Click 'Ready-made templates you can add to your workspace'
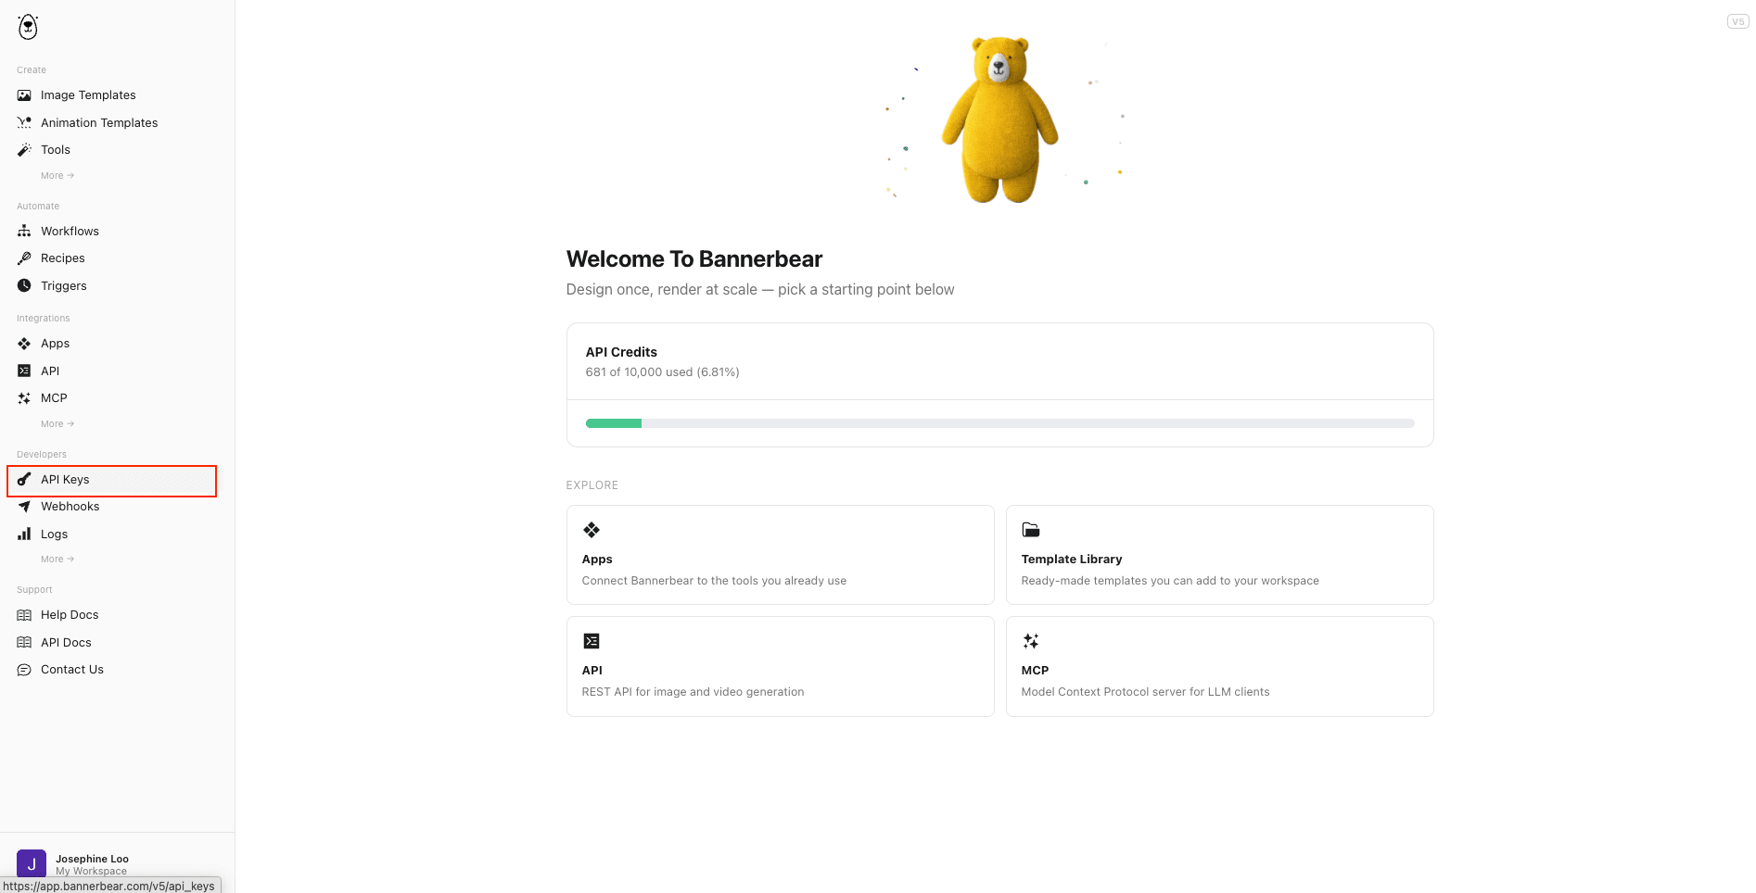 click(x=1170, y=581)
